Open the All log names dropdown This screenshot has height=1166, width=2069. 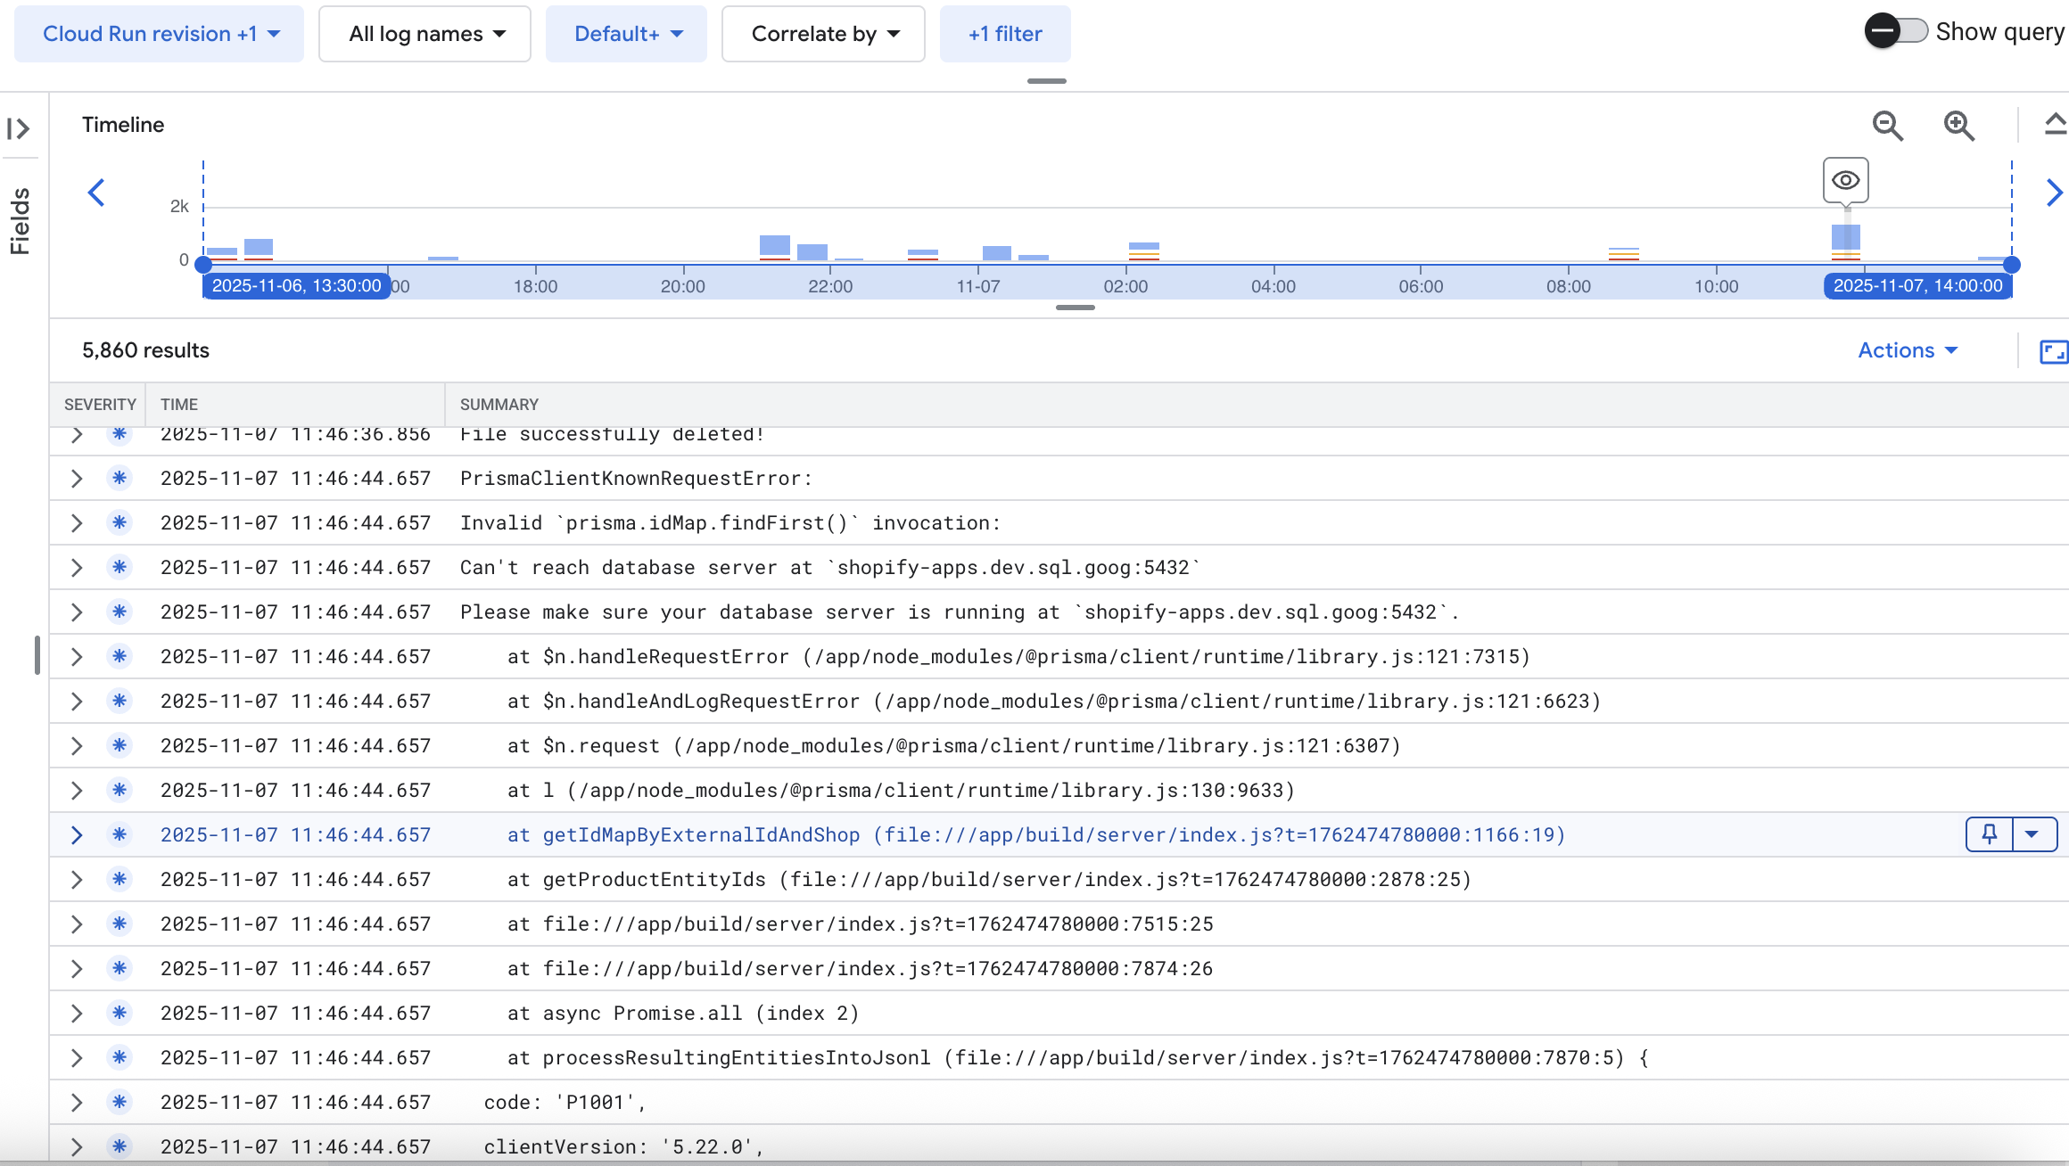click(425, 34)
